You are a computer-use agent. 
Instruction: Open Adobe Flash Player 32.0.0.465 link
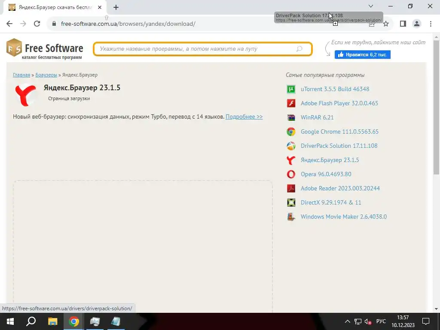tap(339, 103)
